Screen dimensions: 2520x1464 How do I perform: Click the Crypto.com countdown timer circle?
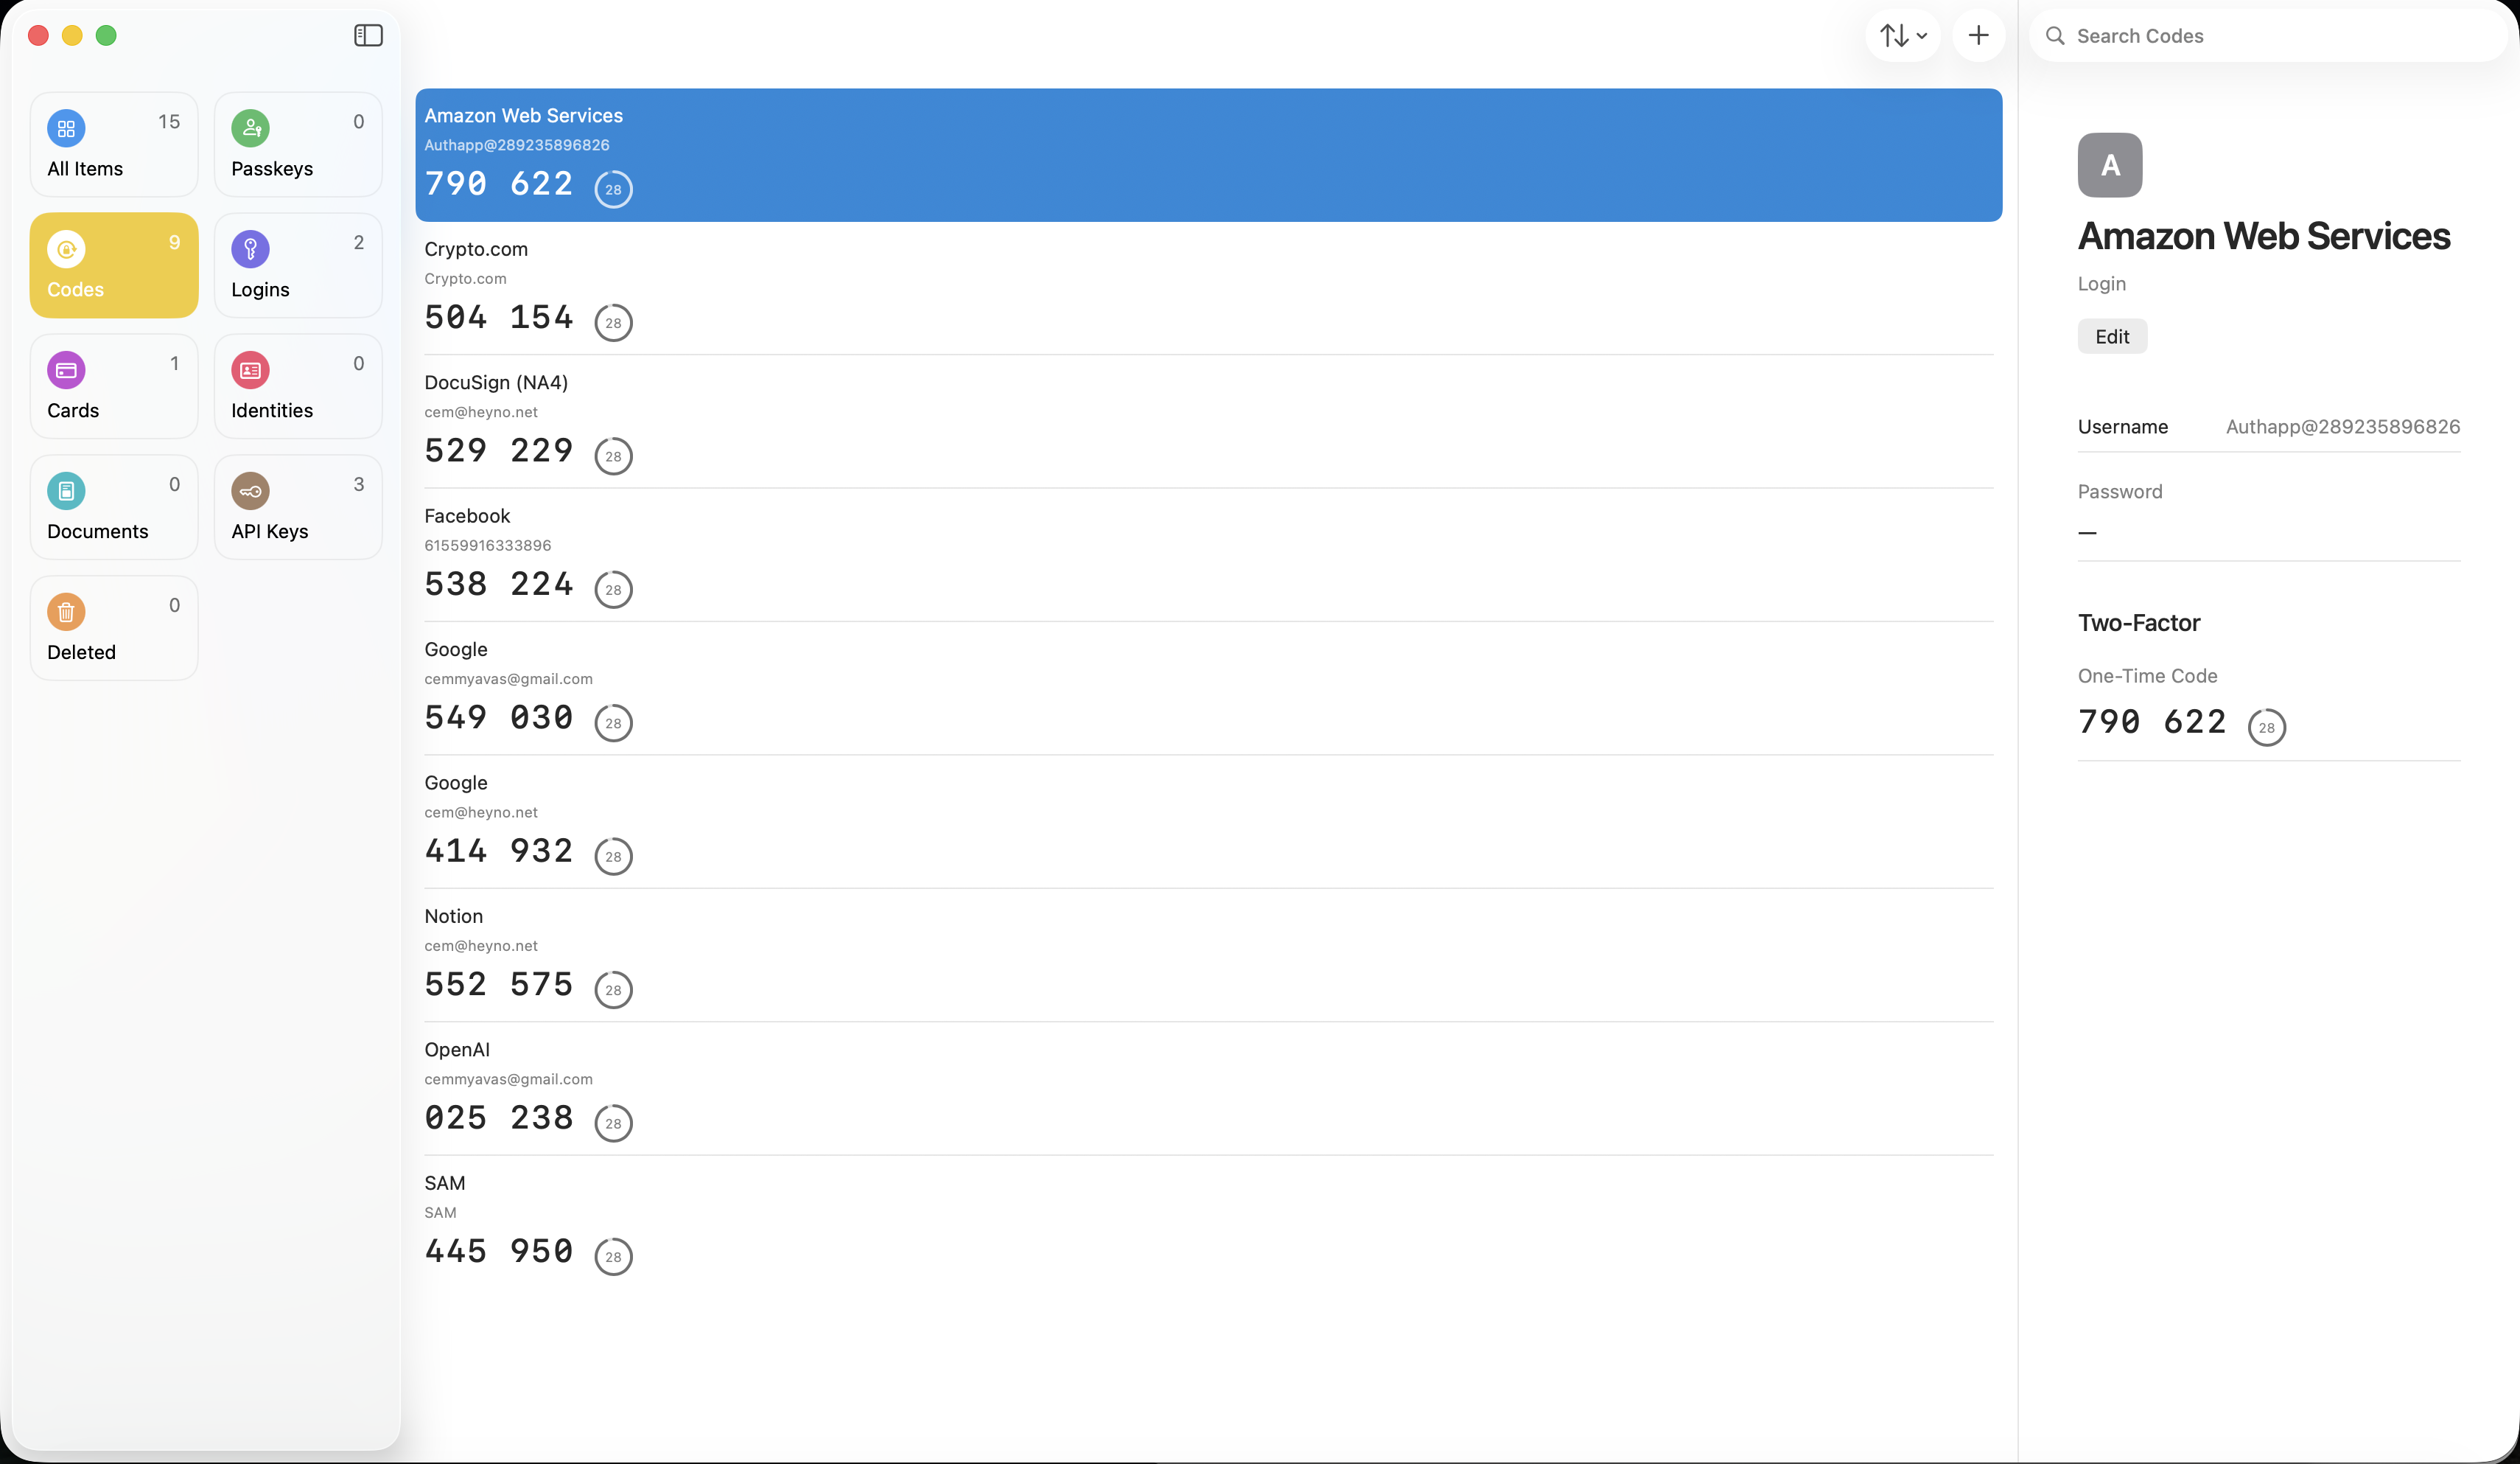pyautogui.click(x=613, y=322)
